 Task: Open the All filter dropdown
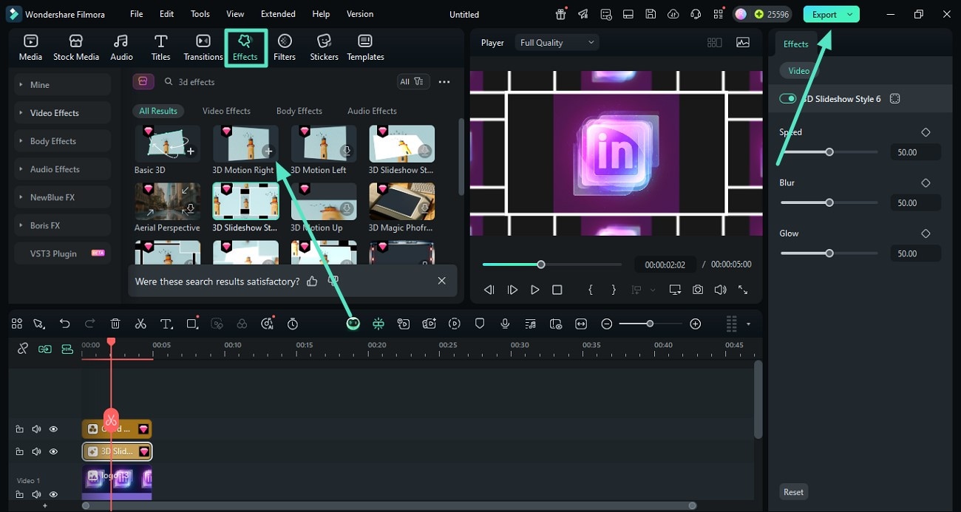click(412, 81)
